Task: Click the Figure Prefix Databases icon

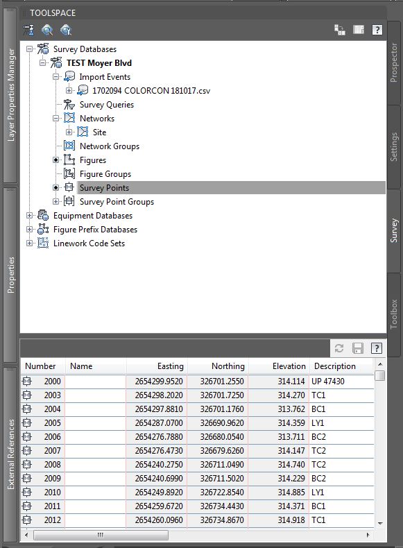Action: click(x=43, y=230)
